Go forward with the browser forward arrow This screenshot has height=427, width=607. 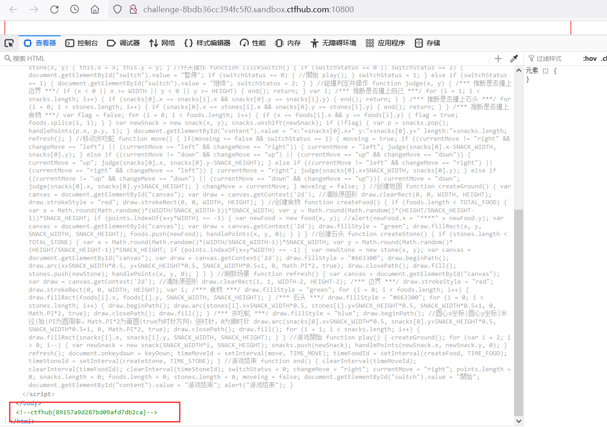point(34,9)
